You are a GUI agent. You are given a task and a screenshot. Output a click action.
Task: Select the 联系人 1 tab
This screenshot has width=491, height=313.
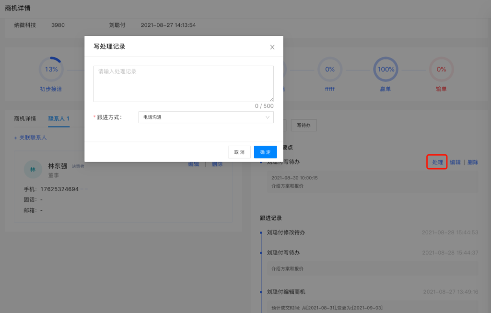58,118
